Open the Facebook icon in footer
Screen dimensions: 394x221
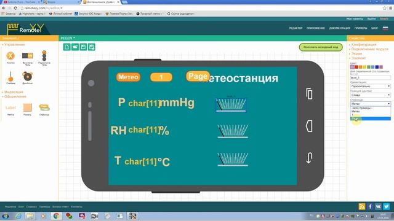[370, 206]
